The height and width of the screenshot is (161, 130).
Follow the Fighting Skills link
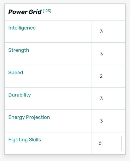25,140
